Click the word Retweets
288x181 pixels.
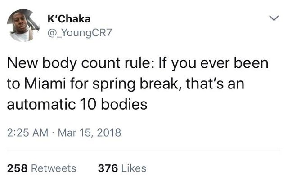tap(52, 168)
